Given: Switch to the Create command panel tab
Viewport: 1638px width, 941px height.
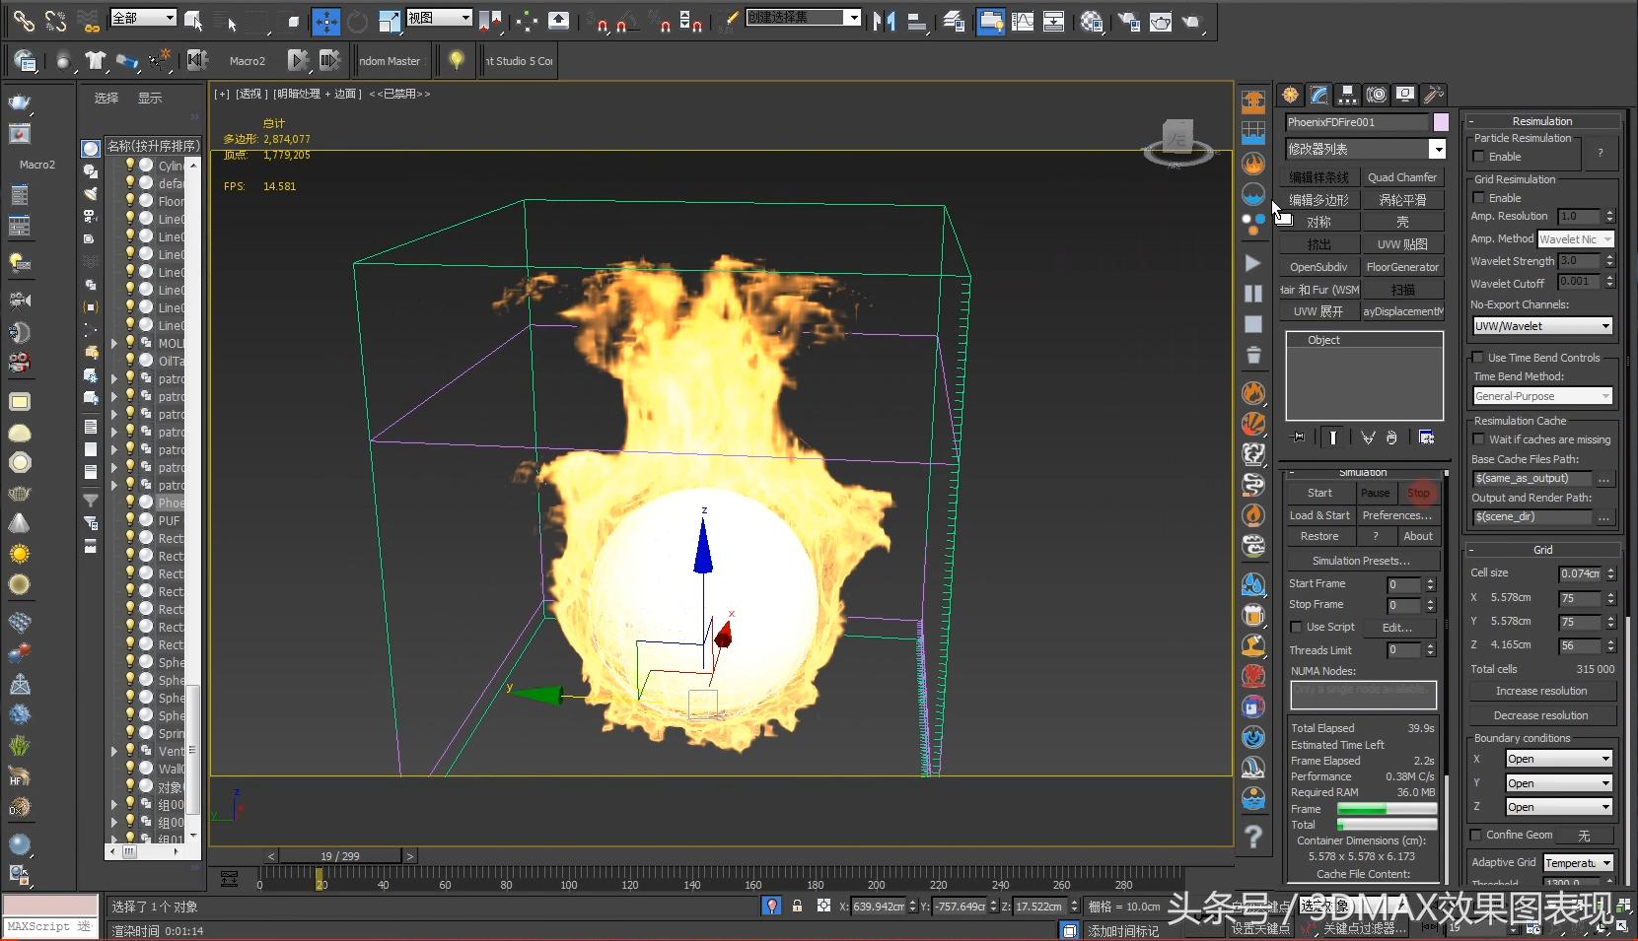Looking at the screenshot, I should 1290,95.
